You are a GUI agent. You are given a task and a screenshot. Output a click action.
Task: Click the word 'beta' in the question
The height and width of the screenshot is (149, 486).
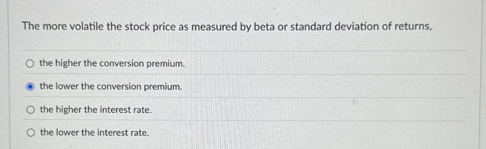tap(264, 27)
